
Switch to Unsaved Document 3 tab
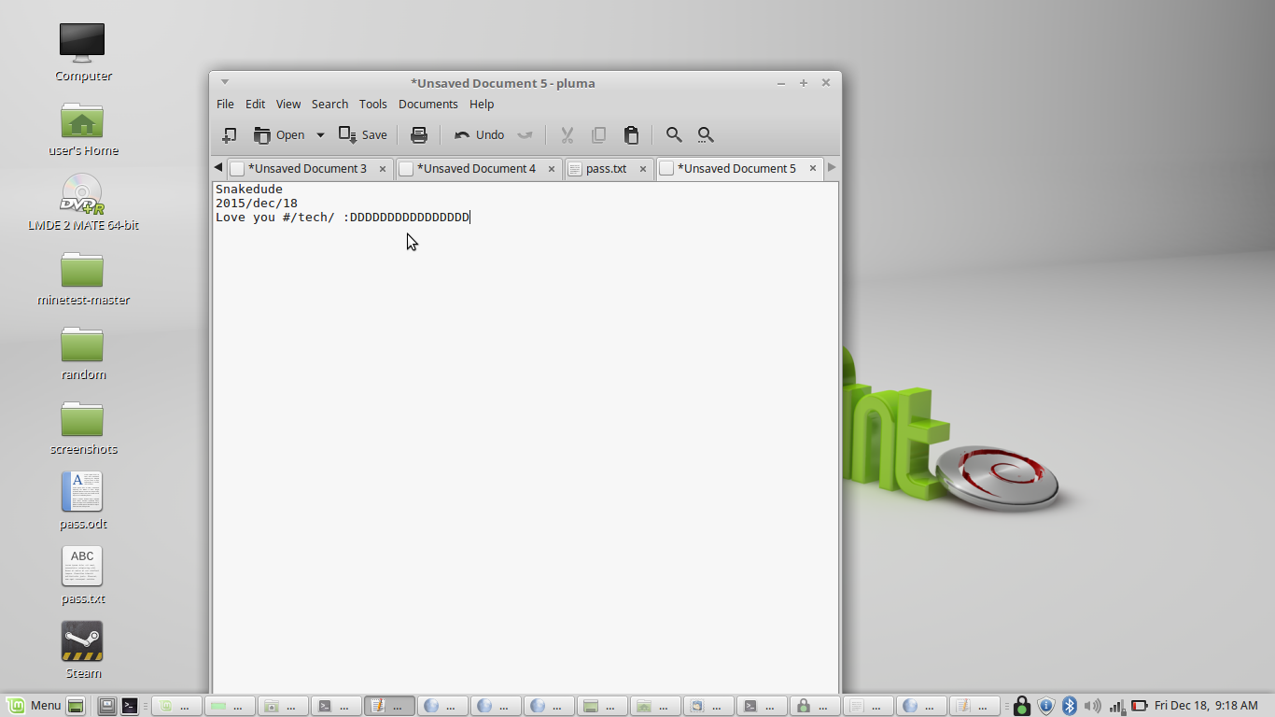[310, 169]
